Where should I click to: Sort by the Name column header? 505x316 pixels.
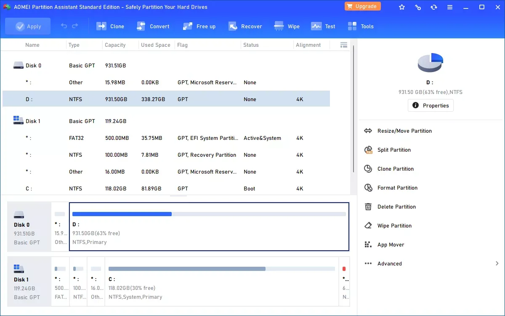tap(32, 45)
